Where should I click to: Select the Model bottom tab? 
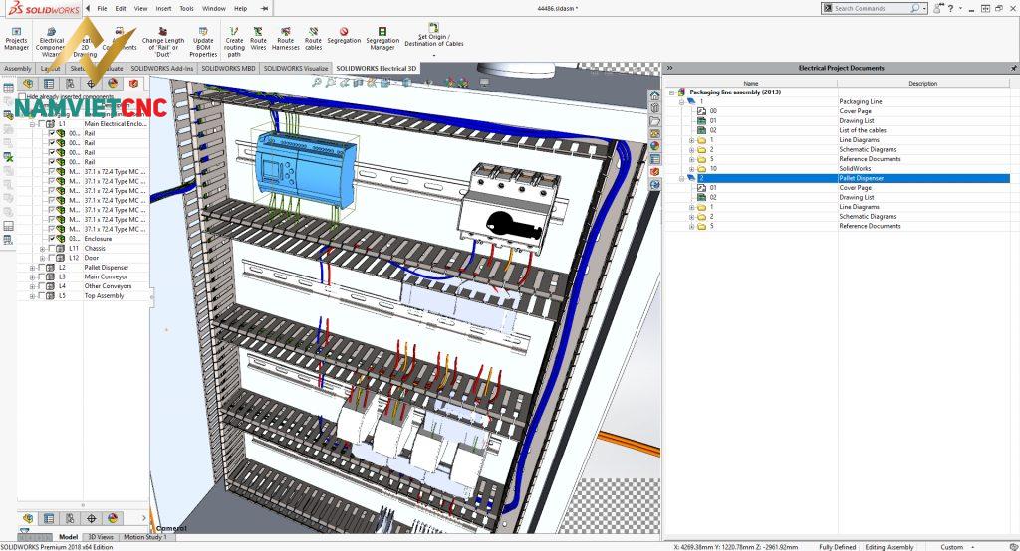click(68, 537)
